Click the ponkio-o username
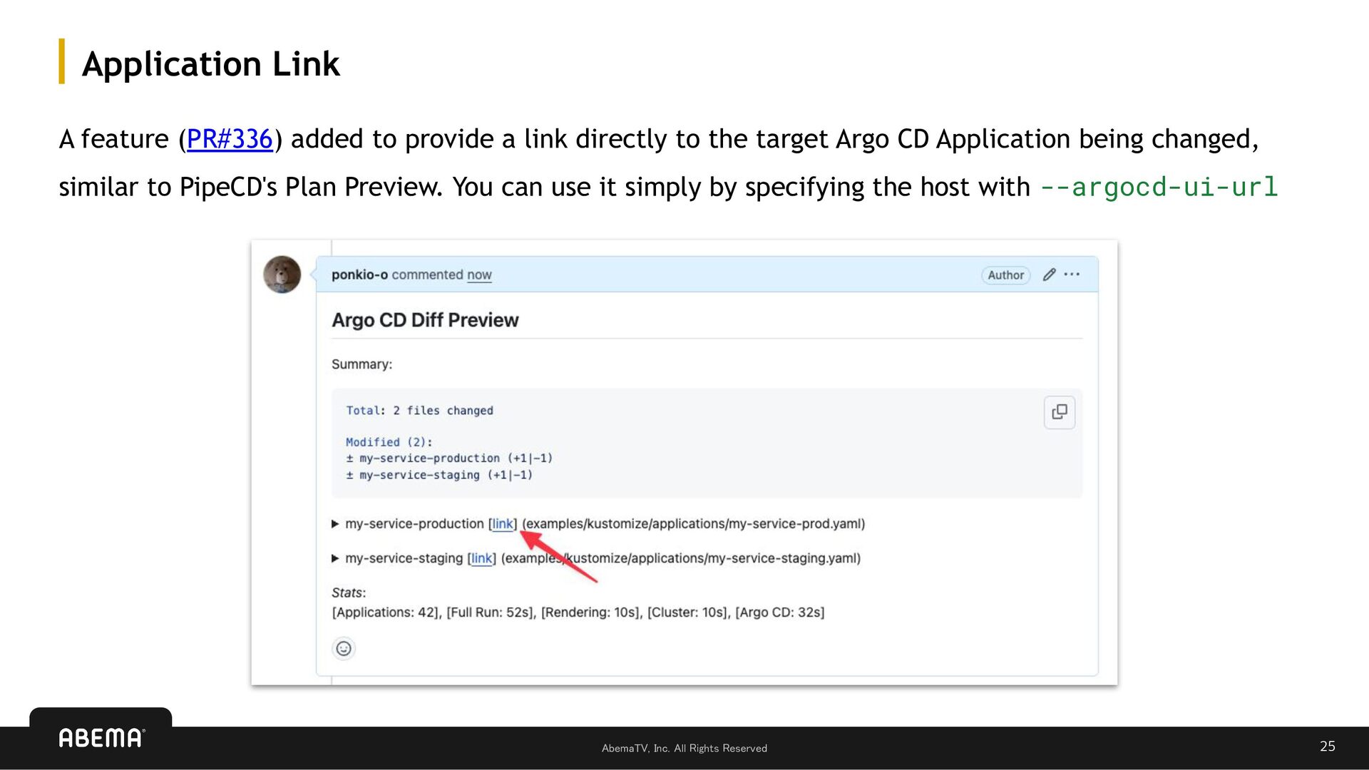This screenshot has width=1369, height=770. coord(359,274)
